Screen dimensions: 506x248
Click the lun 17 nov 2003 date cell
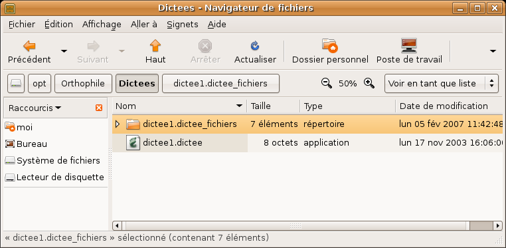(x=451, y=143)
